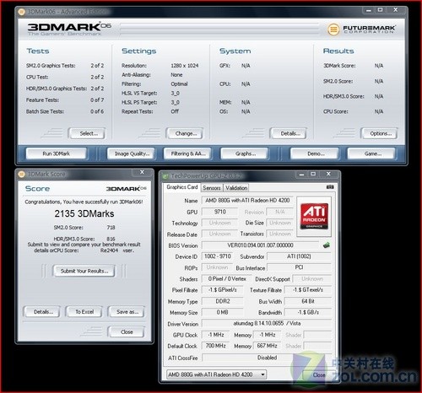
Task: Click the BIOS save chip icon
Action: (x=327, y=245)
